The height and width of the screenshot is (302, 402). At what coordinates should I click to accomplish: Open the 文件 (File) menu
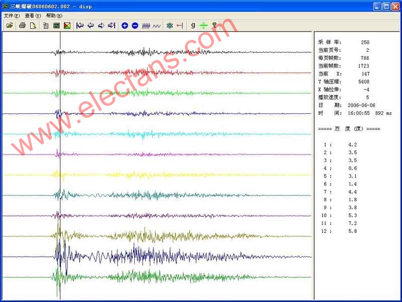click(x=11, y=16)
